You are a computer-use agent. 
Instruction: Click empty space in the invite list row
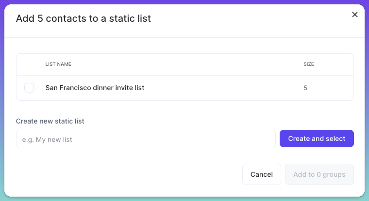coord(223,88)
